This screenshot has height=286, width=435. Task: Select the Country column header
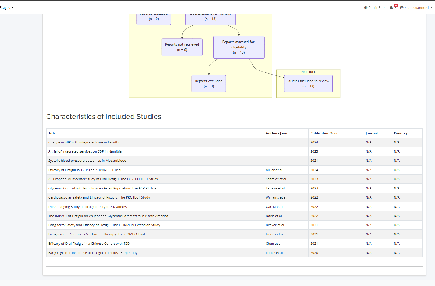click(x=400, y=133)
